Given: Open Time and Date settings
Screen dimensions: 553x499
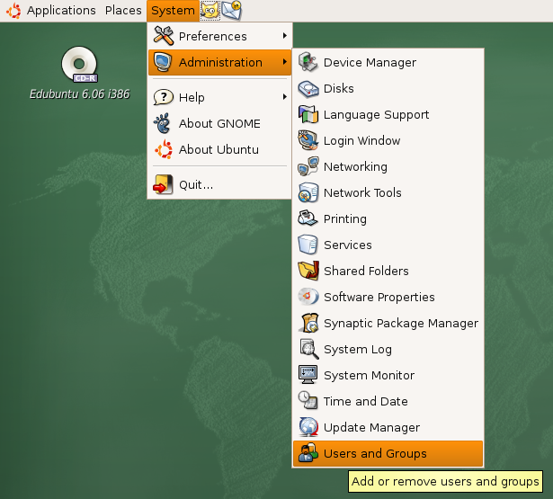Looking at the screenshot, I should click(x=365, y=402).
